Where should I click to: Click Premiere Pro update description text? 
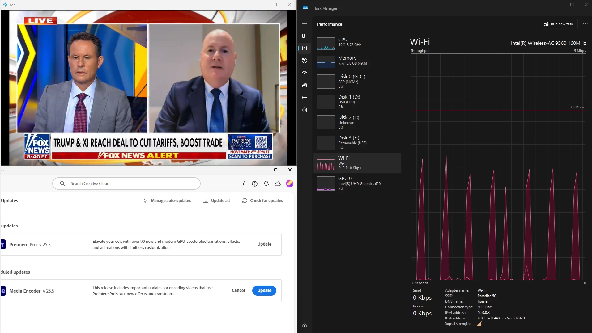pyautogui.click(x=166, y=244)
